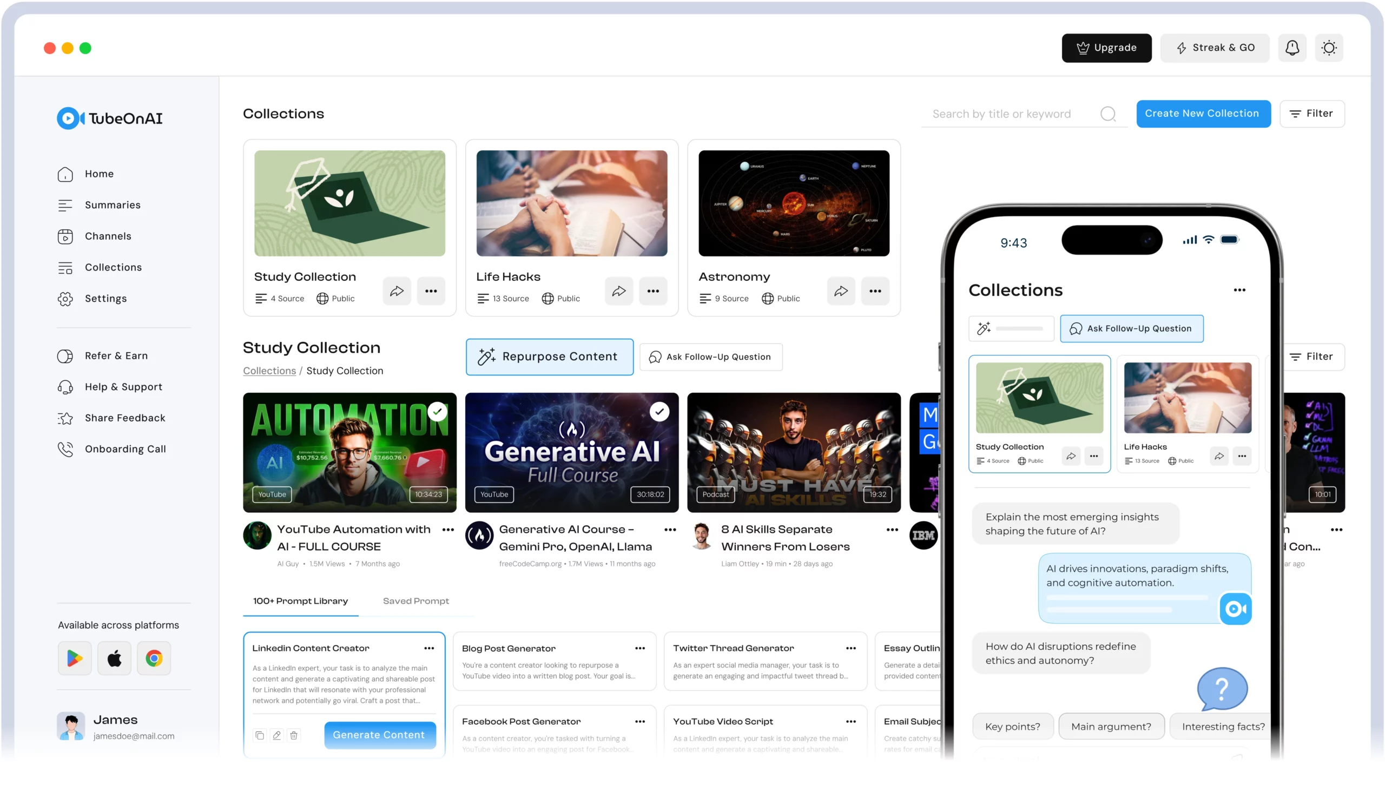Click the share icon on Study Collection card

coord(397,291)
